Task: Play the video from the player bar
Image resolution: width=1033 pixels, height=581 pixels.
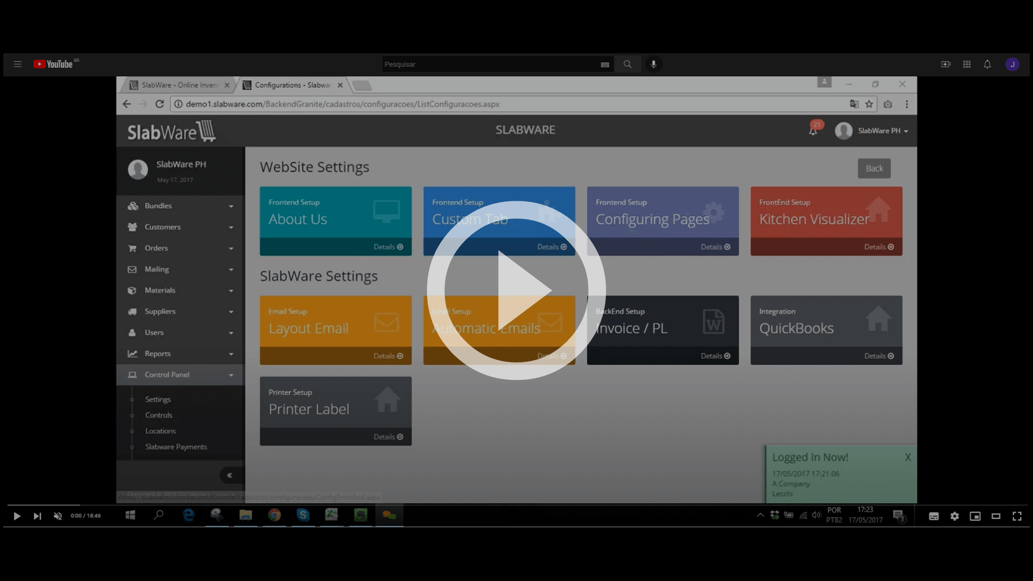Action: 17,516
